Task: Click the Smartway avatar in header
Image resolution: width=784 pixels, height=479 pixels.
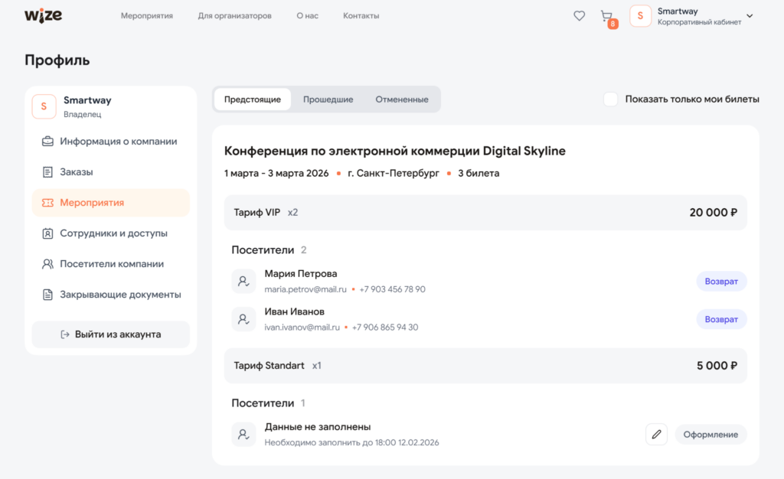Action: pyautogui.click(x=640, y=16)
